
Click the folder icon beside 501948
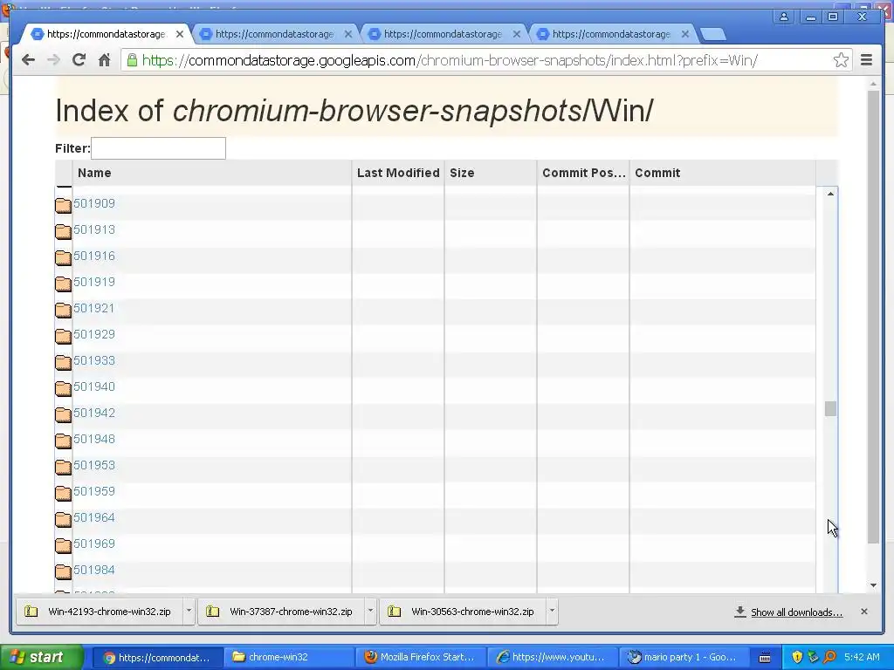click(63, 441)
